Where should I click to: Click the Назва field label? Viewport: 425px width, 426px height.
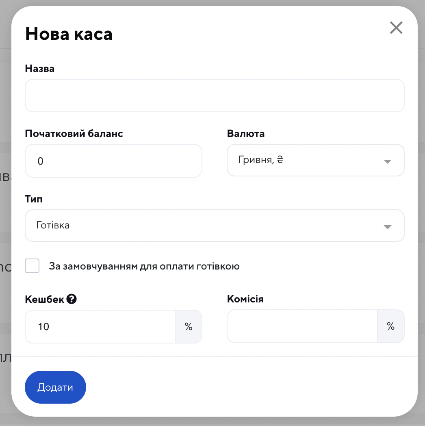click(x=40, y=69)
